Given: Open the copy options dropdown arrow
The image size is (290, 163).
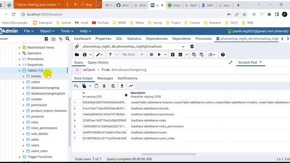Looking at the screenshot, I should (90, 86).
